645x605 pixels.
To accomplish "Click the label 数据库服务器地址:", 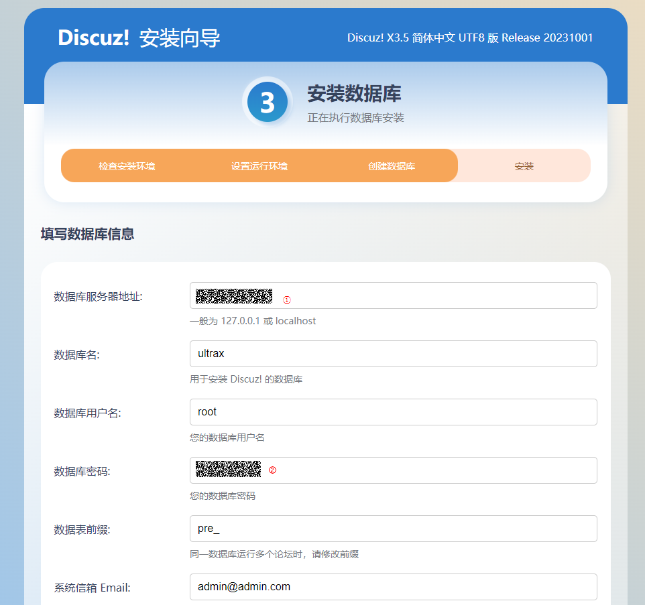I will coord(99,296).
